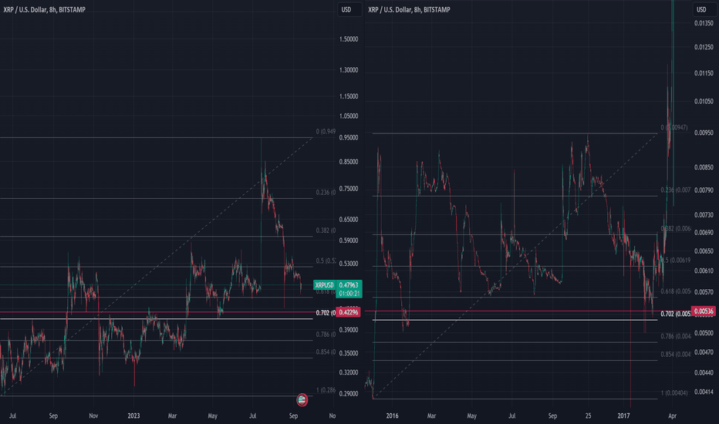Select the 0 (0.949 Fibonacci level label on left chart

[x=326, y=132]
